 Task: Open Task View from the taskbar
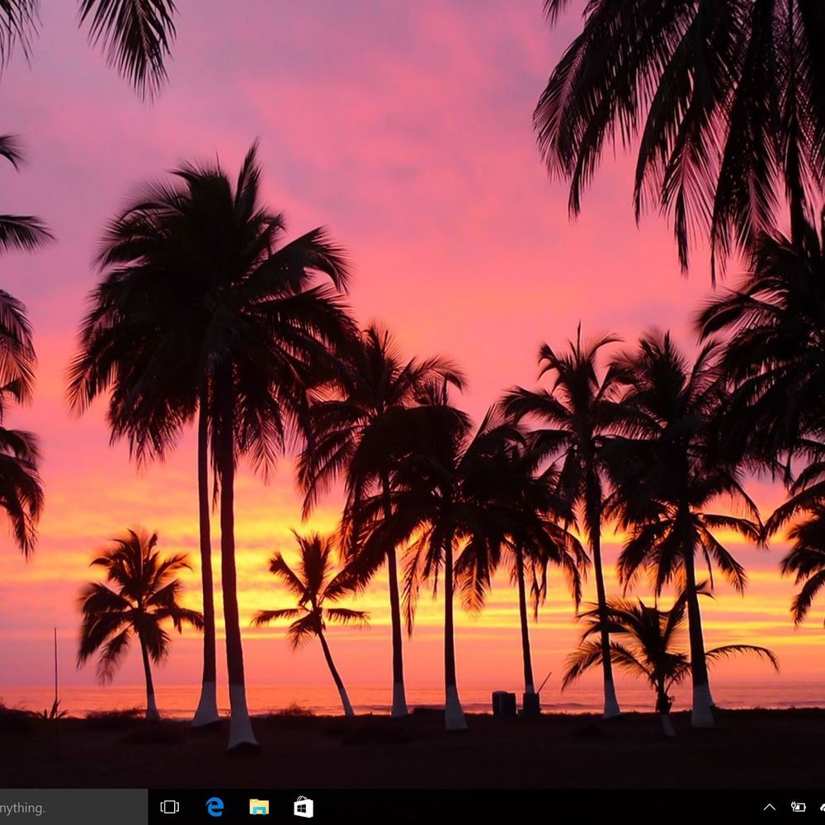click(x=169, y=807)
